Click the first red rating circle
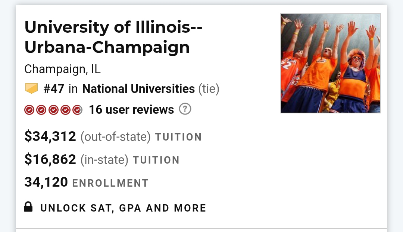Screen dimensions: 403x232 click(x=29, y=110)
